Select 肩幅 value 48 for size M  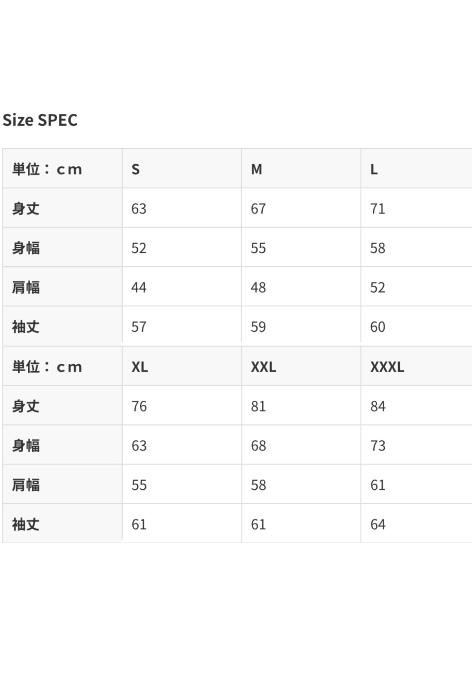point(258,287)
